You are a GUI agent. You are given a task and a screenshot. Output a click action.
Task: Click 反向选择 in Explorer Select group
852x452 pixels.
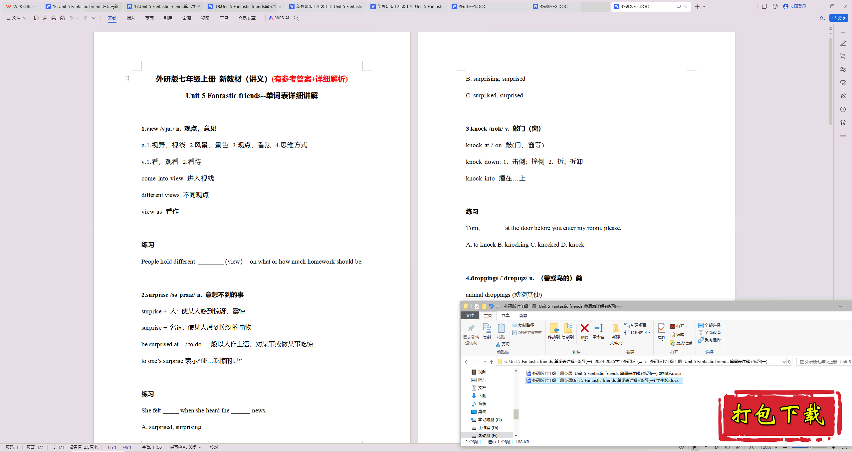pyautogui.click(x=710, y=340)
